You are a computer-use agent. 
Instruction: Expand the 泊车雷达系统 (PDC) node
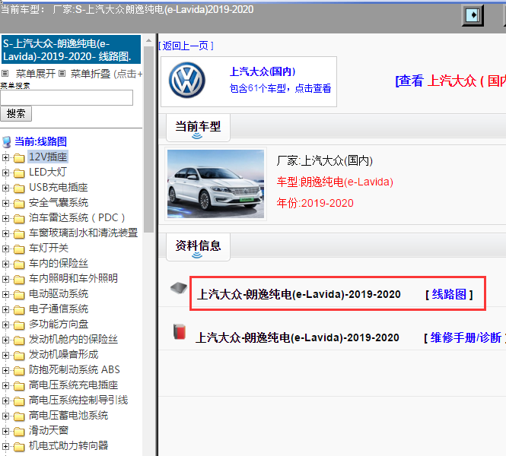pyautogui.click(x=5, y=218)
